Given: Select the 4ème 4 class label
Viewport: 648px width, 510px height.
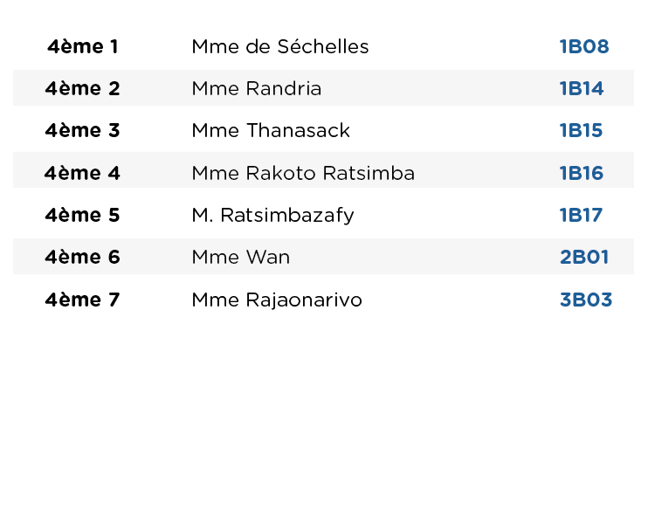Looking at the screenshot, I should [x=83, y=173].
